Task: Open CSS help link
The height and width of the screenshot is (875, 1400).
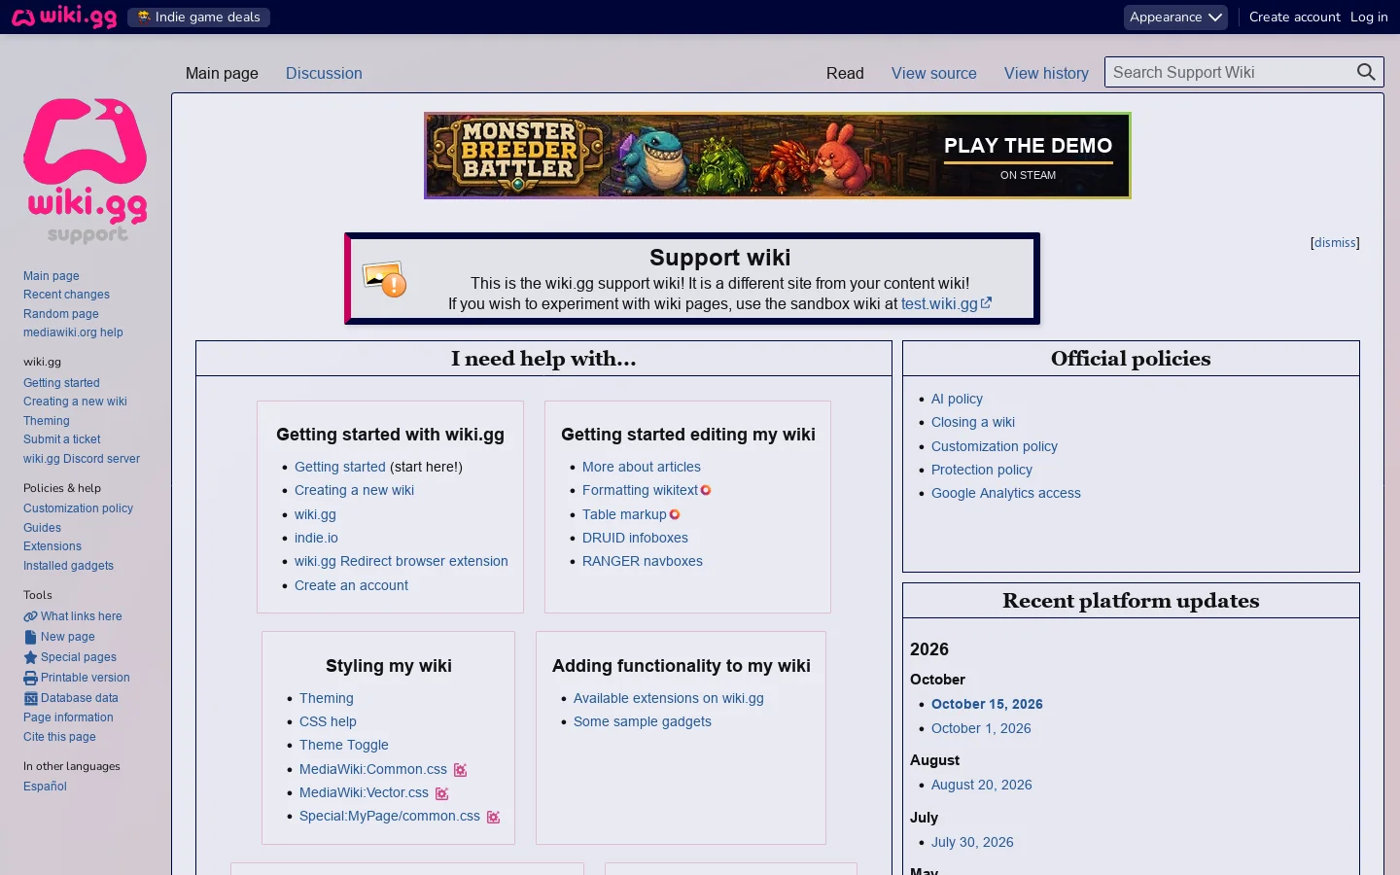Action: (328, 721)
